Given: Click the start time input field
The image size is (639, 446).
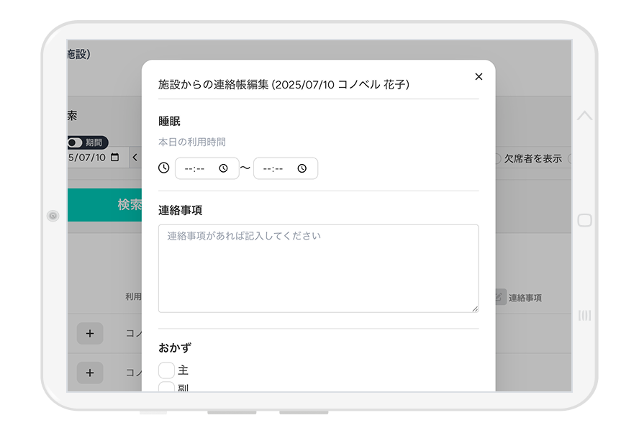Looking at the screenshot, I should coord(196,168).
